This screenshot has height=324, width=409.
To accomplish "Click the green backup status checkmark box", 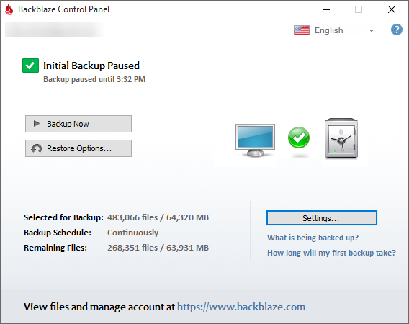I will coord(30,66).
